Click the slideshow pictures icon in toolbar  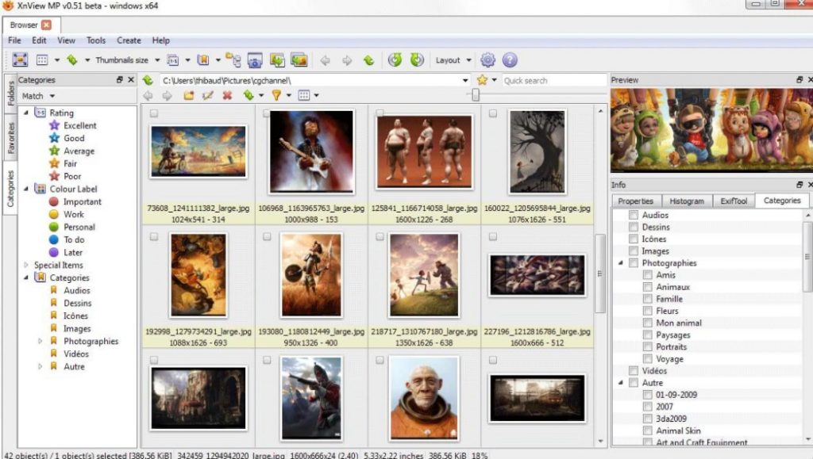click(x=299, y=60)
